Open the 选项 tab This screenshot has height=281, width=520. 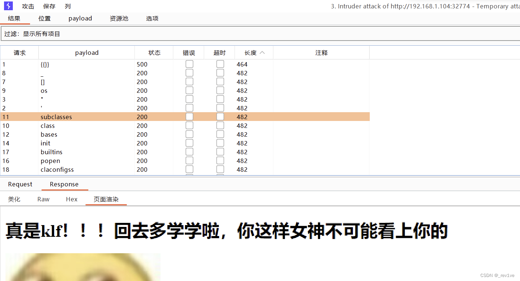click(152, 18)
